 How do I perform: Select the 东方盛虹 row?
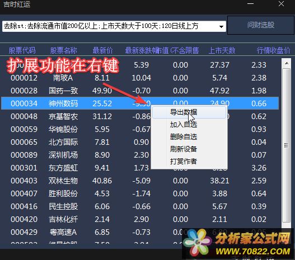(x=140, y=168)
